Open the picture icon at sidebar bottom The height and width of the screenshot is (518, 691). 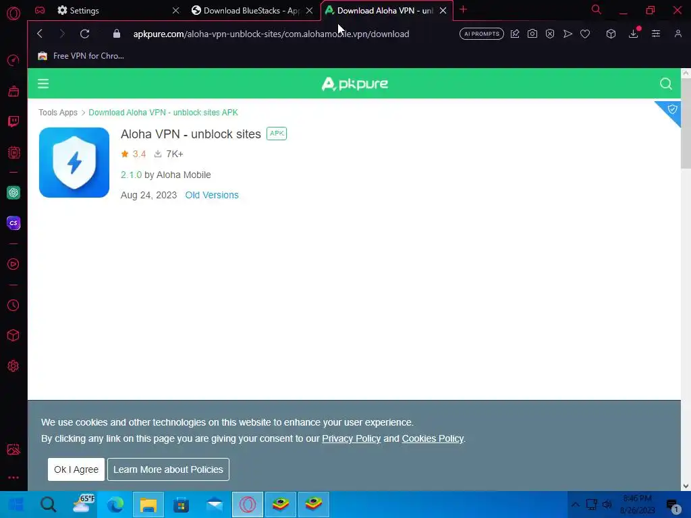[x=13, y=449]
